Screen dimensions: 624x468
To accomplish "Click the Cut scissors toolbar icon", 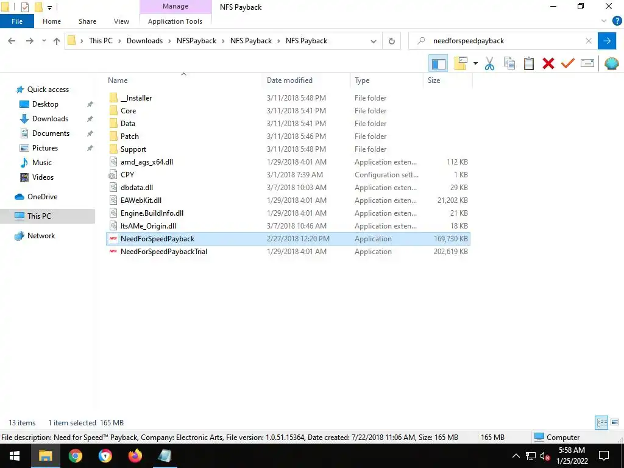I will (x=489, y=63).
